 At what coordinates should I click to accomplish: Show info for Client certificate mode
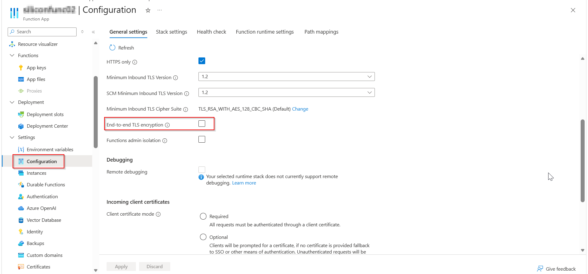[x=158, y=214]
